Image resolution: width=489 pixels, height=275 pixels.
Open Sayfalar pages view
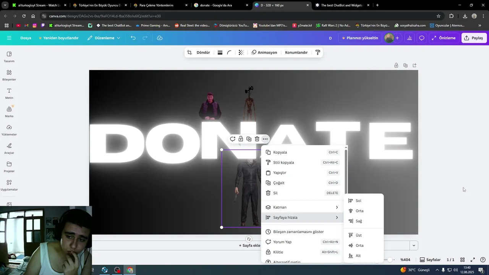pyautogui.click(x=430, y=260)
